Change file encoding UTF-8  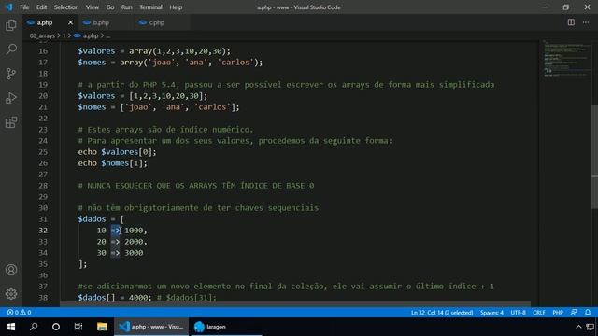point(518,313)
